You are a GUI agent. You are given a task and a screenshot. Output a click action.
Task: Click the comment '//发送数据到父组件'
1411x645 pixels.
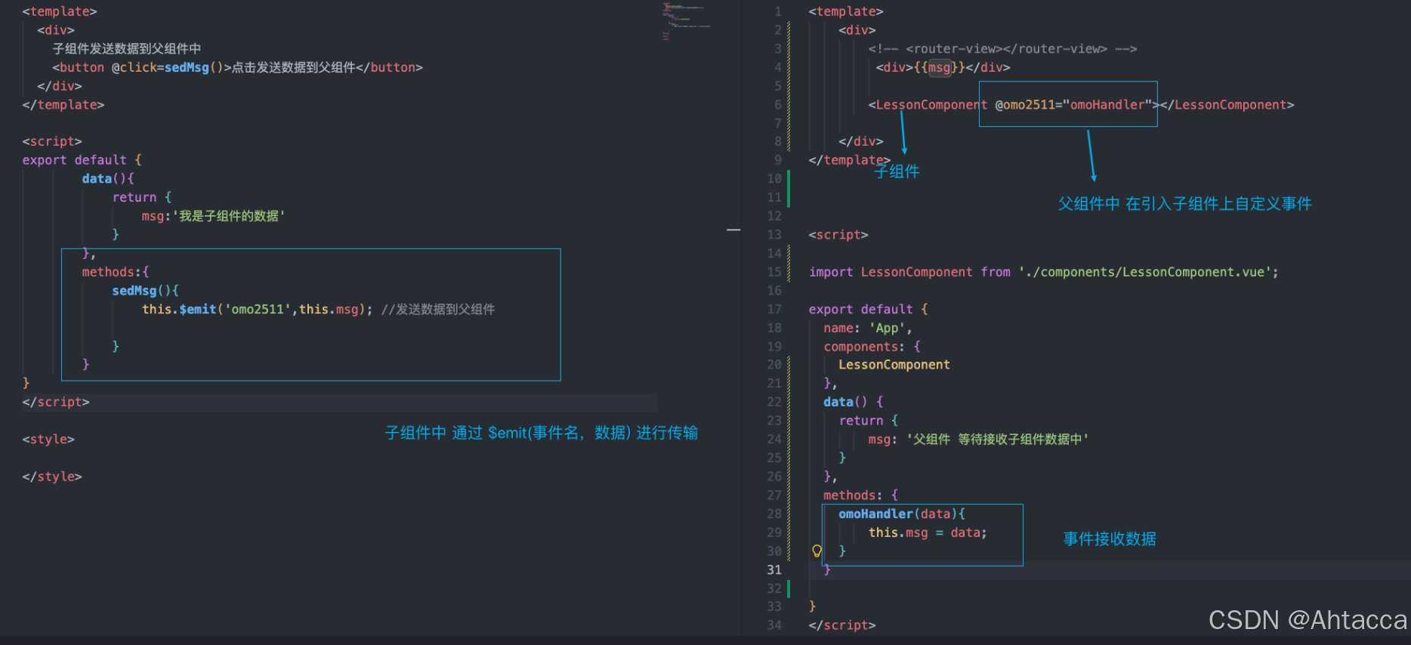pos(438,309)
